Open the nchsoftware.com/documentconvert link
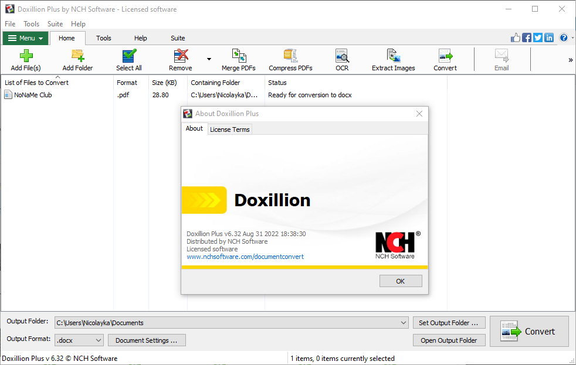Image resolution: width=576 pixels, height=365 pixels. 245,257
